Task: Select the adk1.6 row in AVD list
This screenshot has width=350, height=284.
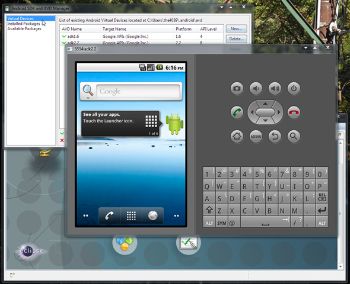Action: (x=142, y=36)
